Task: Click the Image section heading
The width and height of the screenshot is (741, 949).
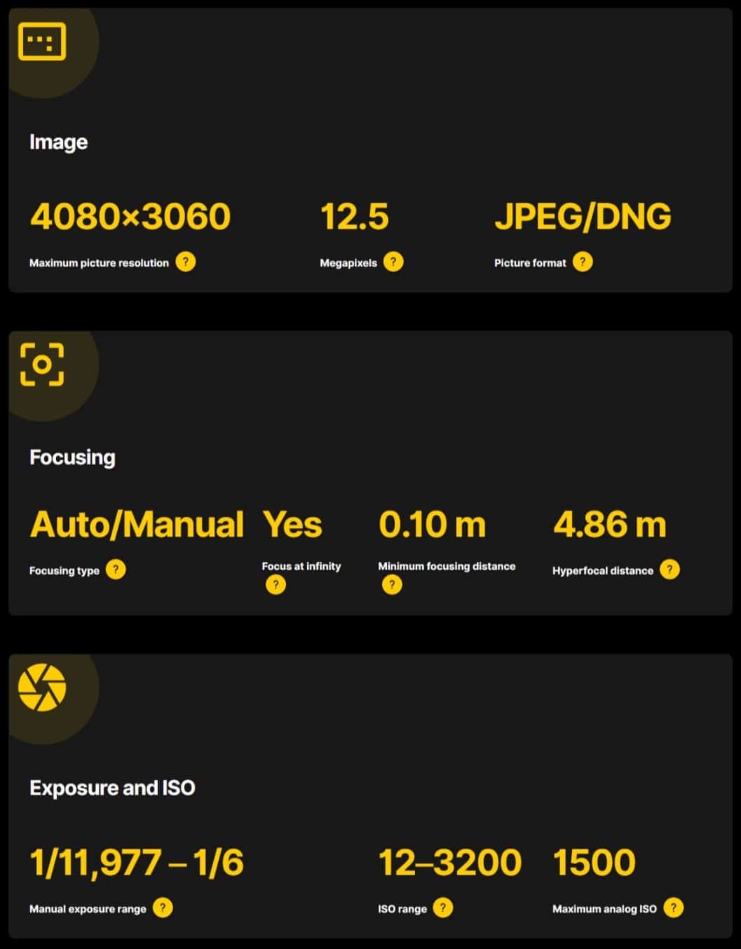Action: [59, 142]
